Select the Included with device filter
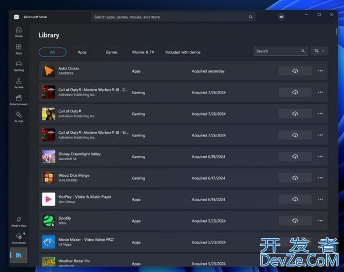The width and height of the screenshot is (344, 272). (183, 52)
